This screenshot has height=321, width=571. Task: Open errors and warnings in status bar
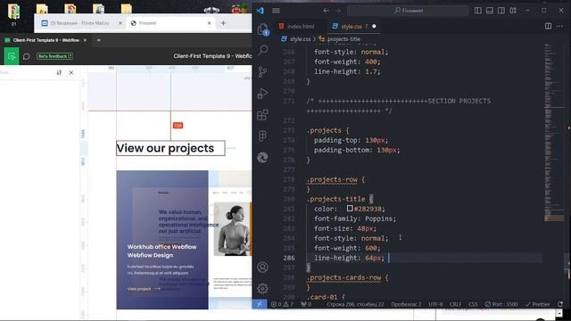282,304
